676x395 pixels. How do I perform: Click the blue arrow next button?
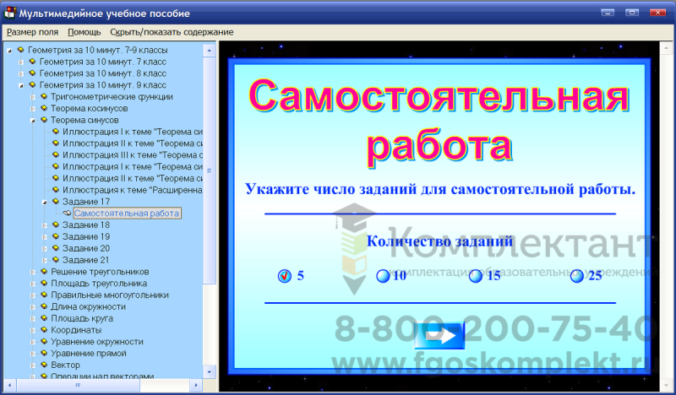click(439, 336)
